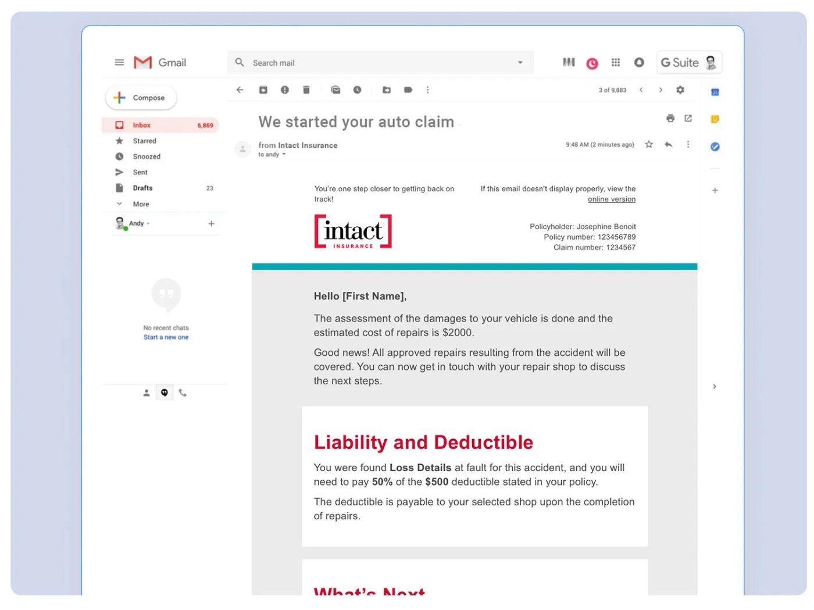
Task: Delete the email with the trash icon
Action: 306,90
